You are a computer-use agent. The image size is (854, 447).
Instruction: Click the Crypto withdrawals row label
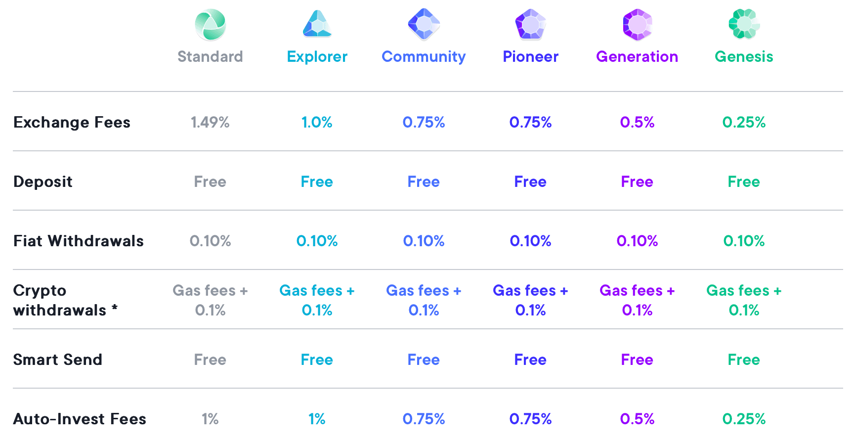pyautogui.click(x=65, y=300)
